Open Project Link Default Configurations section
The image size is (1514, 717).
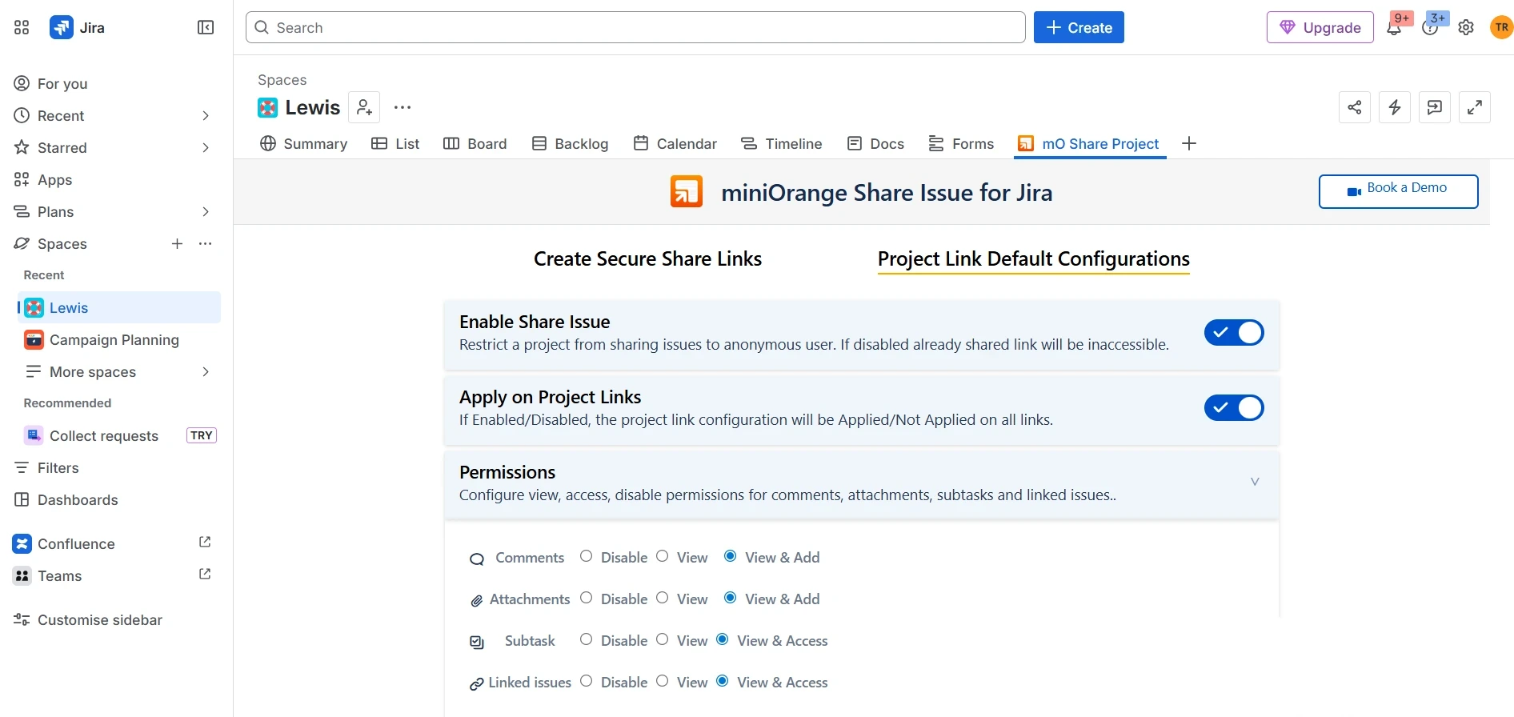pyautogui.click(x=1033, y=258)
